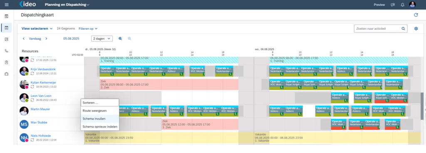Screen dimensions: 426x153
Task: Open resource Martin Maurer
Action: [x=40, y=109]
